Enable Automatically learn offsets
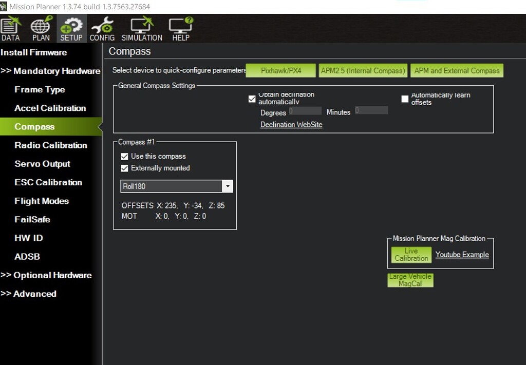 tap(405, 99)
